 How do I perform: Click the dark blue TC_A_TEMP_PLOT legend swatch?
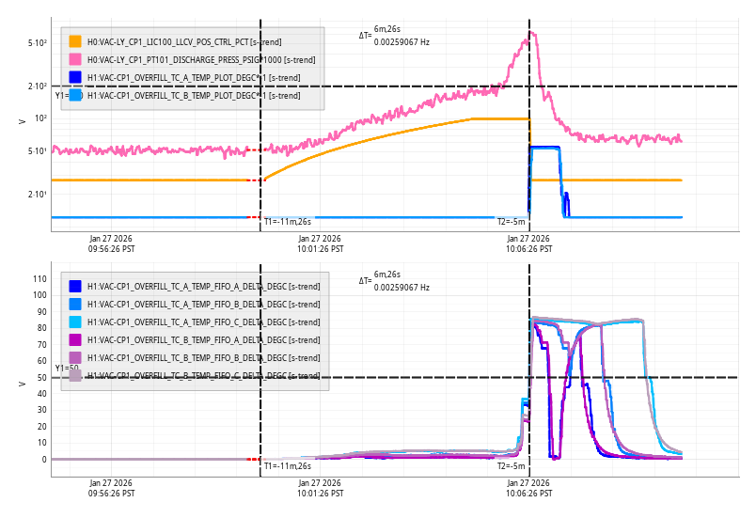tap(75, 77)
